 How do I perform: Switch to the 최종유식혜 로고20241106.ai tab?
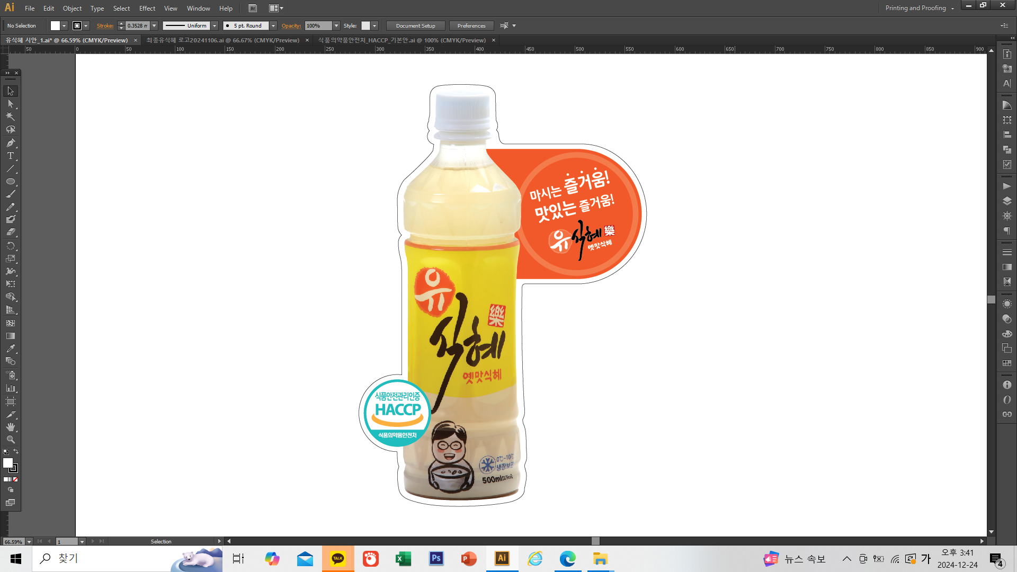pos(222,40)
